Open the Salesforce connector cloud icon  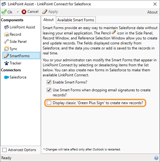coord(7,77)
